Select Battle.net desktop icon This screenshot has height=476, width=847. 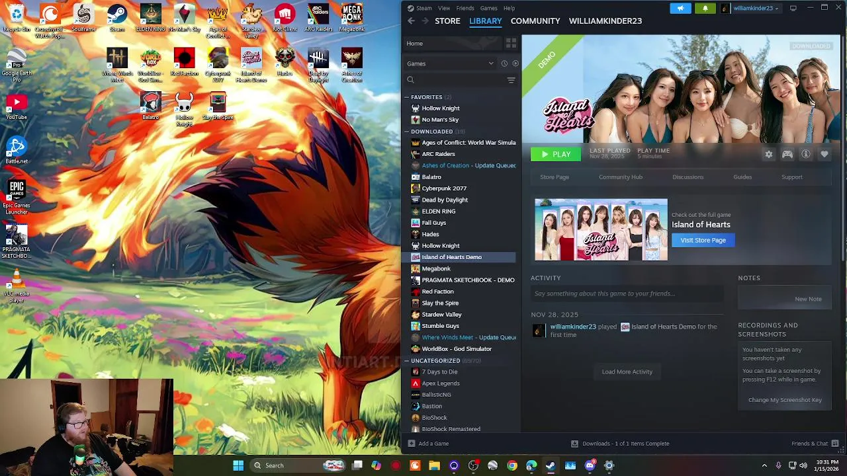coord(17,151)
